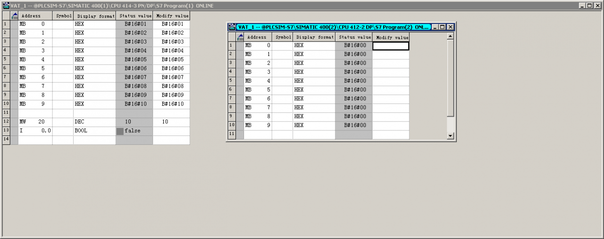Click status value B#16#10 in CPU 414-3 table
Image resolution: width=604 pixels, height=239 pixels.
(134, 104)
